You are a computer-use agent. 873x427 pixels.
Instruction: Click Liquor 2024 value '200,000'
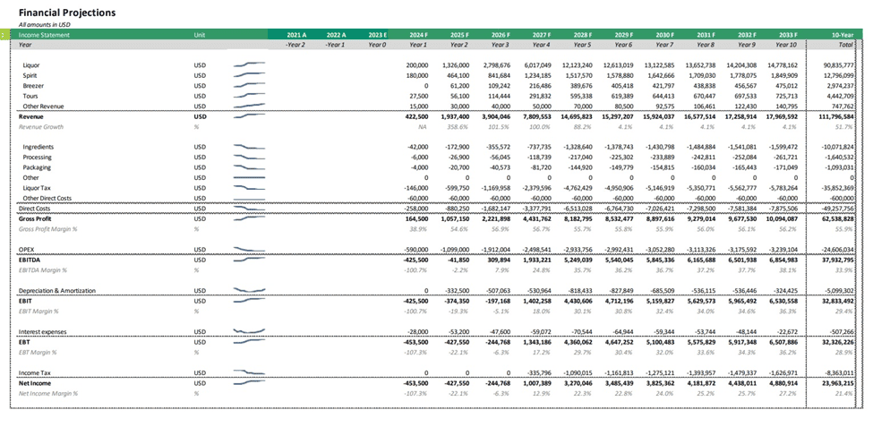click(417, 65)
